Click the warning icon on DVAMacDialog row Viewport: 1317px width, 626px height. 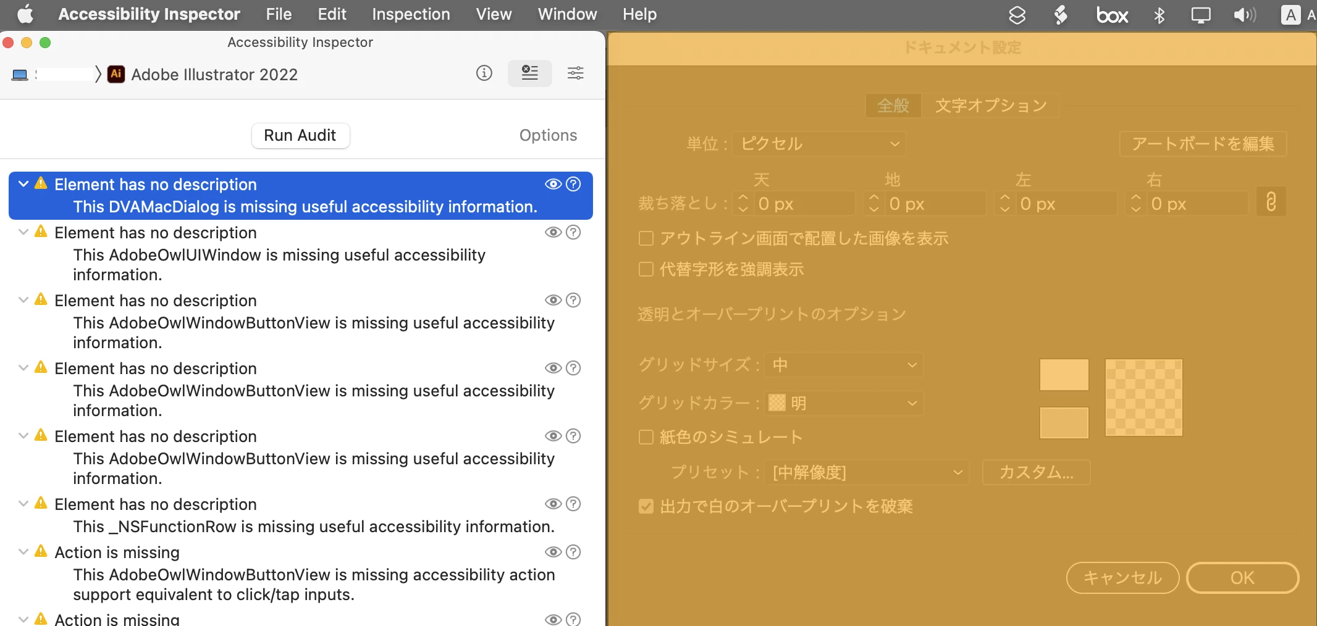tap(41, 183)
